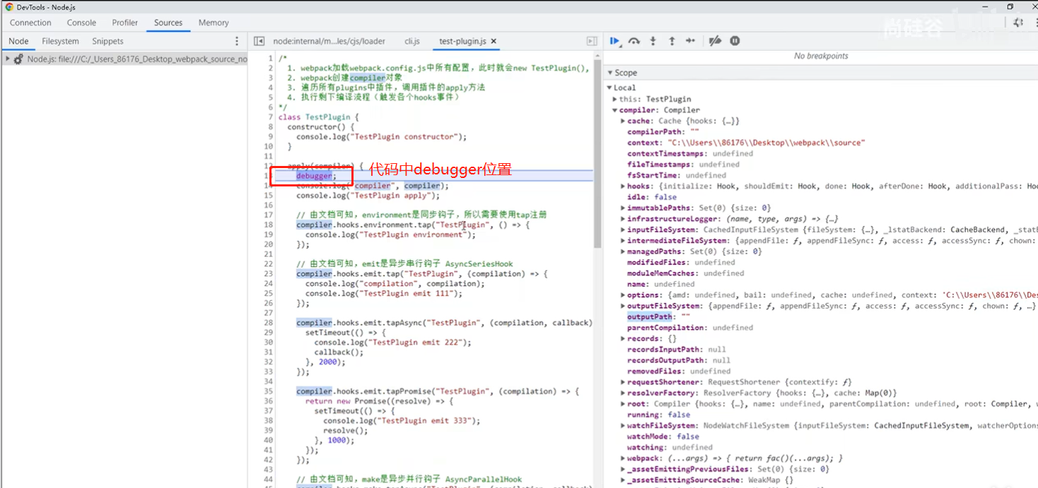1038x488 pixels.
Task: Close the test-plugin.js editor tab
Action: [x=494, y=41]
